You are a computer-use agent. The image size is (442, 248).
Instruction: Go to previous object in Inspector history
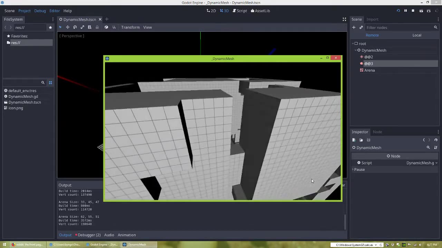tap(424, 140)
